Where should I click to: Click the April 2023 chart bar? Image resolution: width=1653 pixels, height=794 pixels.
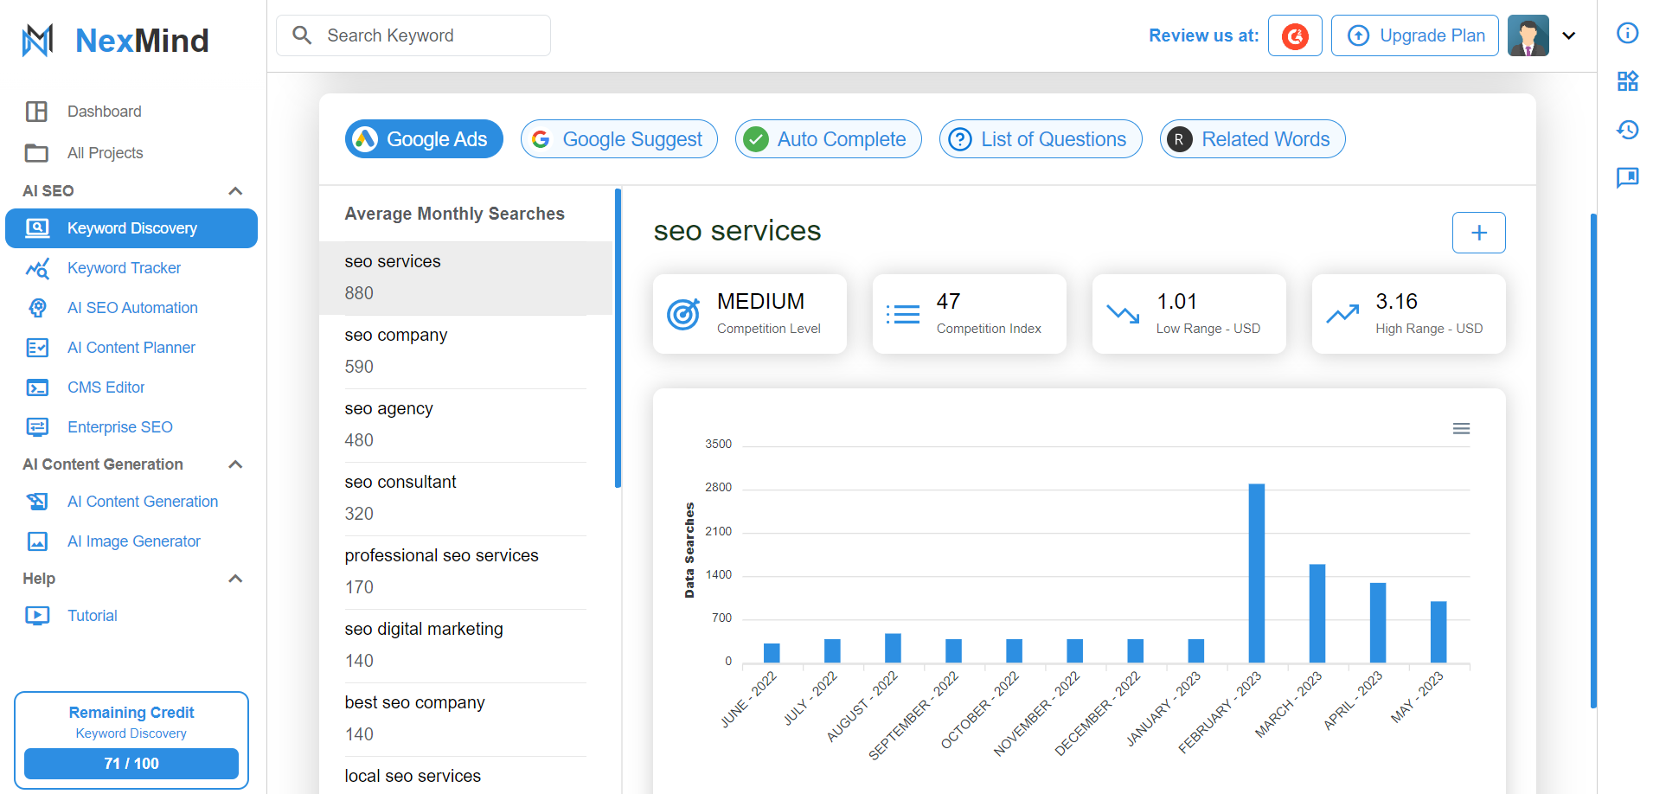pos(1378,623)
